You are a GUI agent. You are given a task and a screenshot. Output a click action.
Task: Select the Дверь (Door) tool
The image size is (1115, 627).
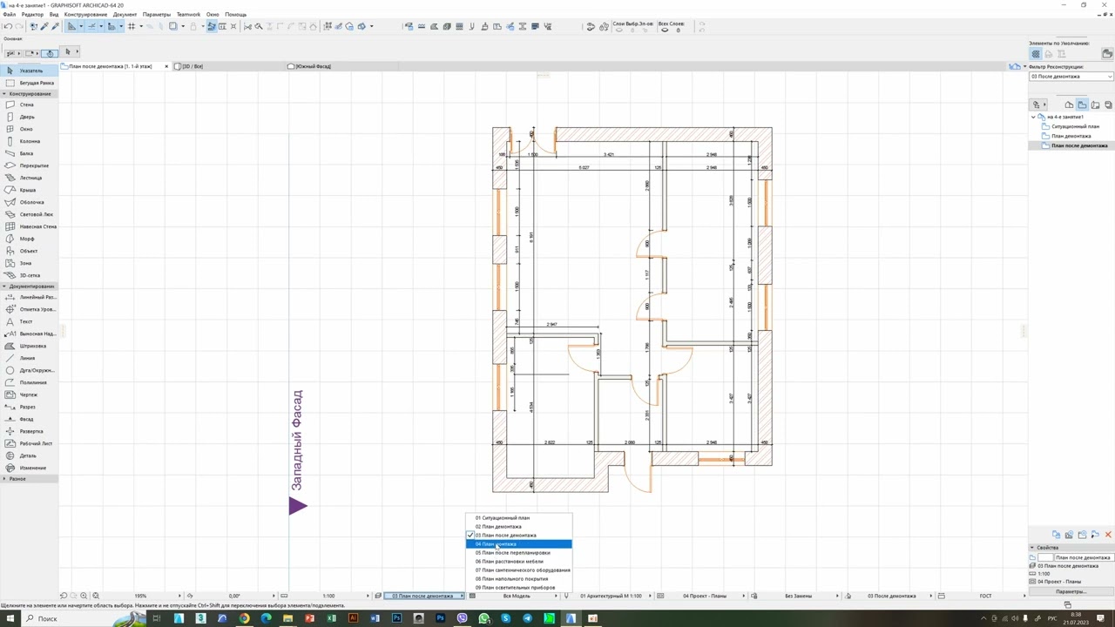click(27, 117)
